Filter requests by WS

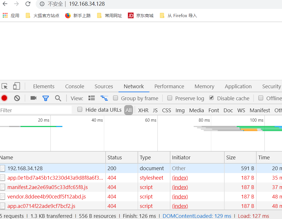tap(241, 110)
